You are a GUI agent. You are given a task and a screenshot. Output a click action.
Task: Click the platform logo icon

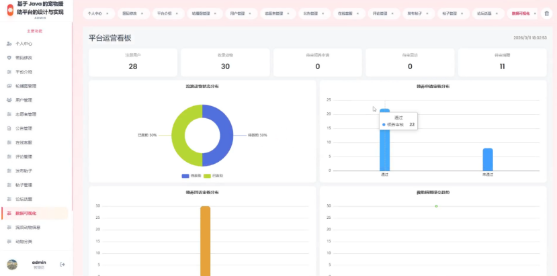point(10,9)
